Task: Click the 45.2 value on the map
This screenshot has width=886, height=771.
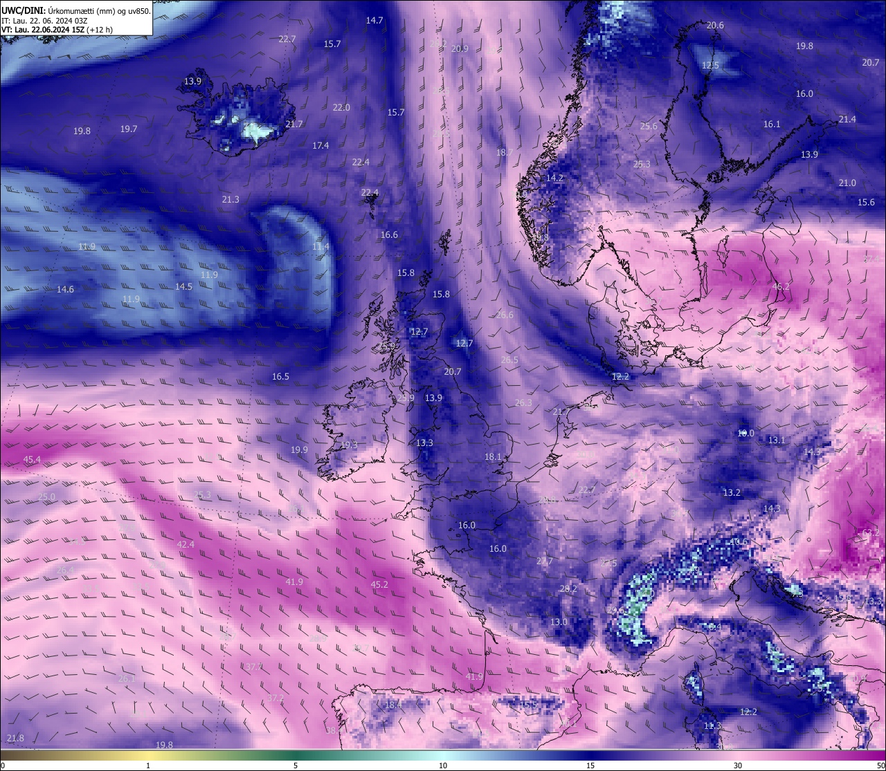Action: tap(379, 585)
